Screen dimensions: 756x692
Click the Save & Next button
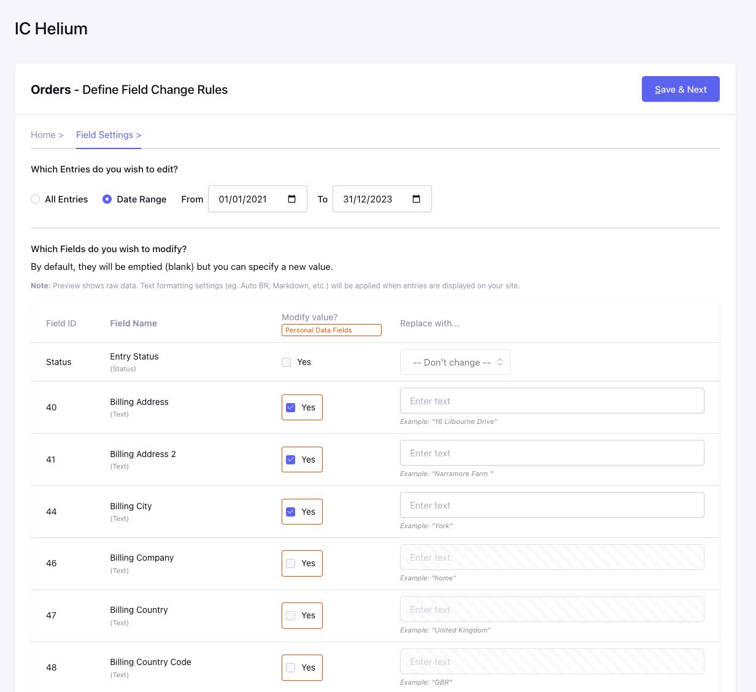(x=680, y=89)
